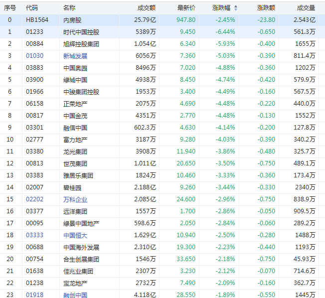Click the 45.93万 volume value
Screen dimensions: 325x298
(x=305, y=259)
